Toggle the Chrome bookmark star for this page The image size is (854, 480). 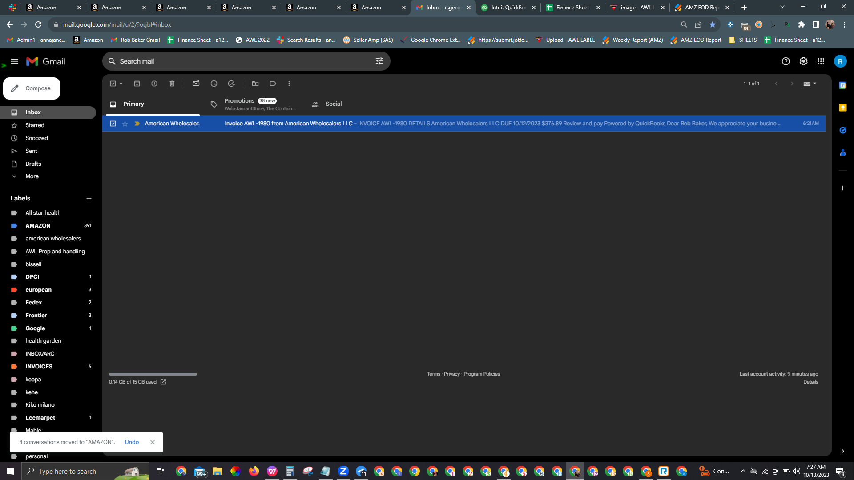point(713,24)
